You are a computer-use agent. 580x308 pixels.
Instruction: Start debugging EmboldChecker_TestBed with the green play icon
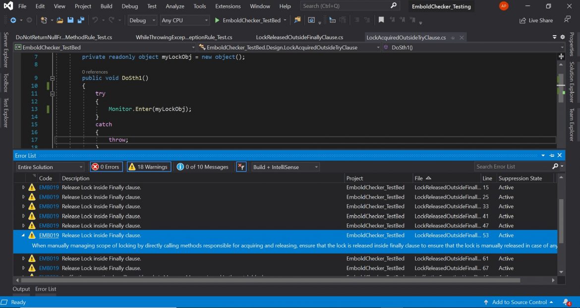click(x=217, y=20)
